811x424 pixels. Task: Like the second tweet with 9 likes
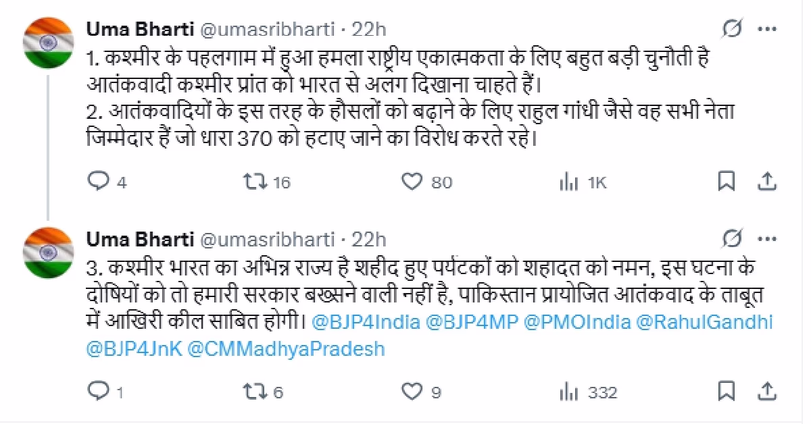click(x=412, y=392)
